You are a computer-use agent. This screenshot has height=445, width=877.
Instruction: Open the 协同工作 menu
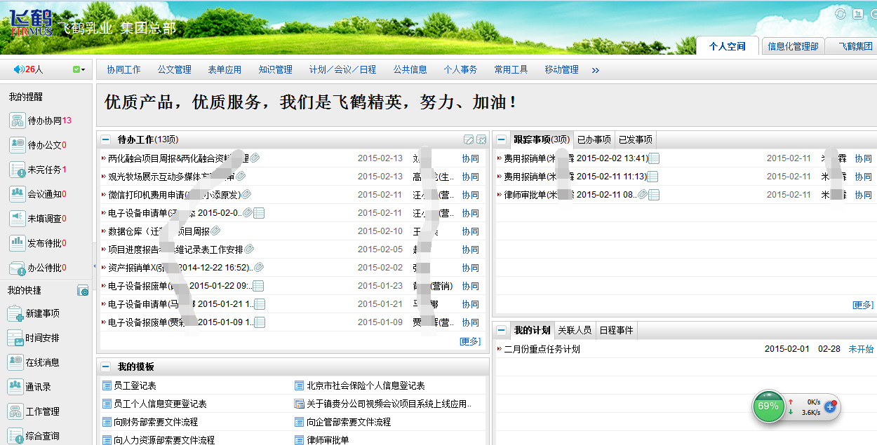coord(123,69)
